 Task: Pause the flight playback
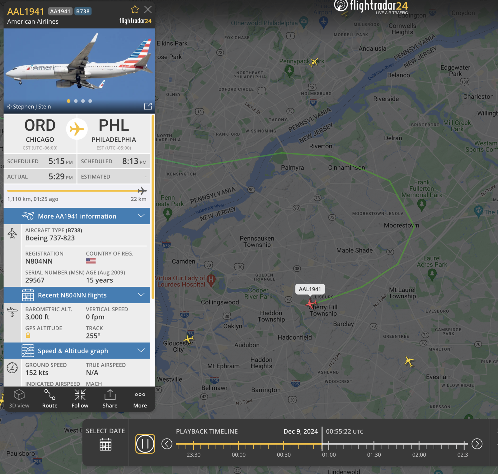pos(145,444)
